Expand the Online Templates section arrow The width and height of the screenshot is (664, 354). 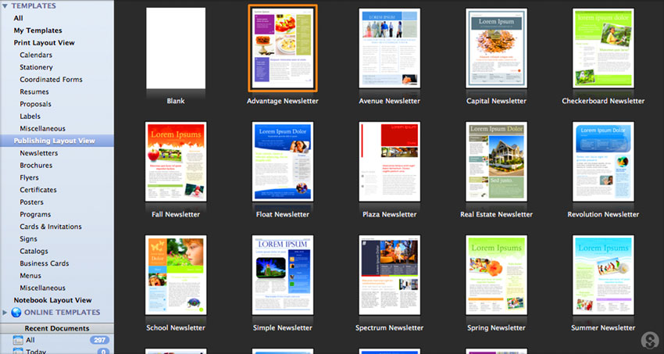(x=5, y=313)
